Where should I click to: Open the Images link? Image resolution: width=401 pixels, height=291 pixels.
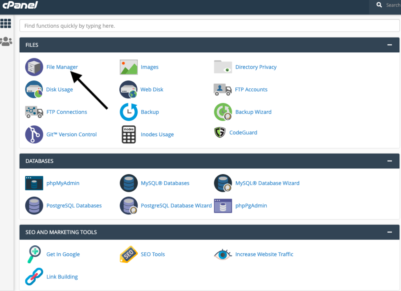[150, 67]
